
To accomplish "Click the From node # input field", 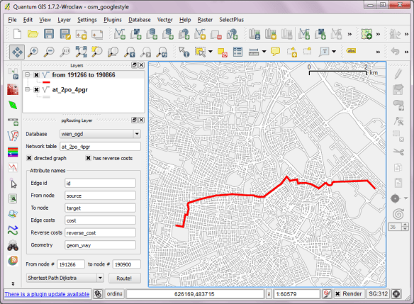I will (x=71, y=264).
